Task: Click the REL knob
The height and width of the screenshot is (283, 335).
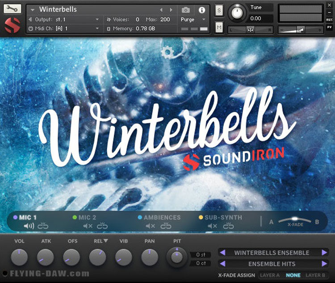Action: pyautogui.click(x=97, y=257)
